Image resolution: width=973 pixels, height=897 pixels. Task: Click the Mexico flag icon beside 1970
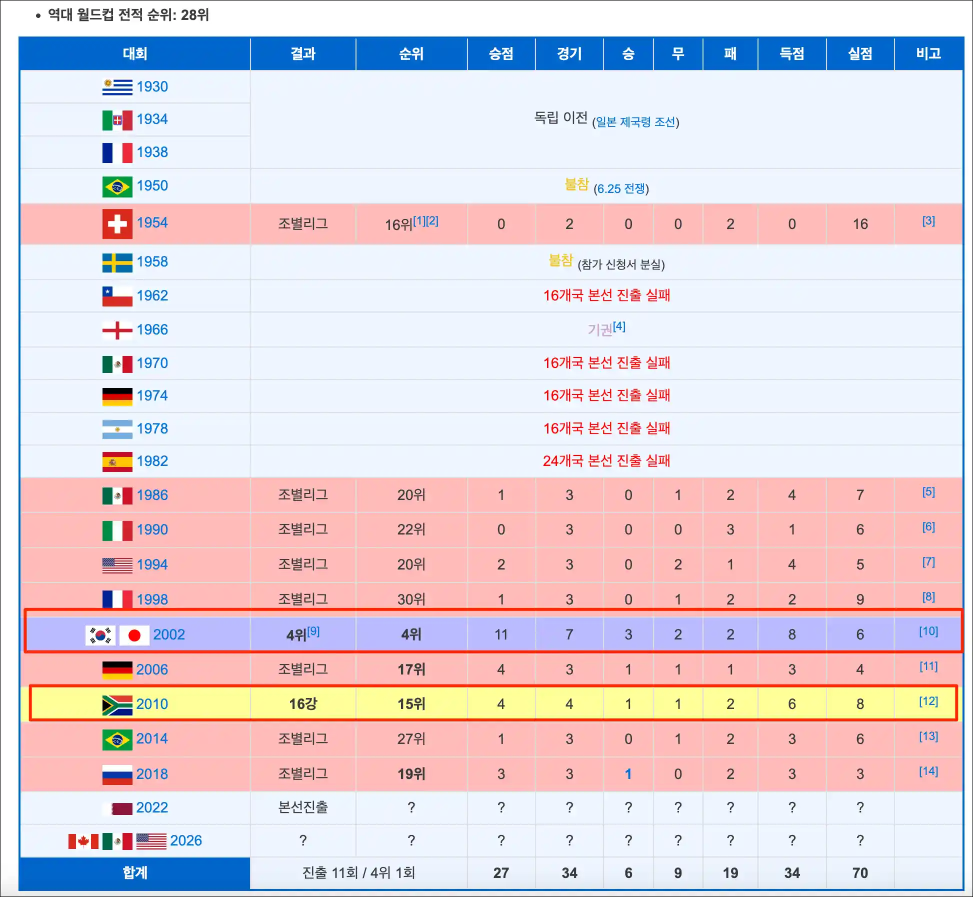117,364
